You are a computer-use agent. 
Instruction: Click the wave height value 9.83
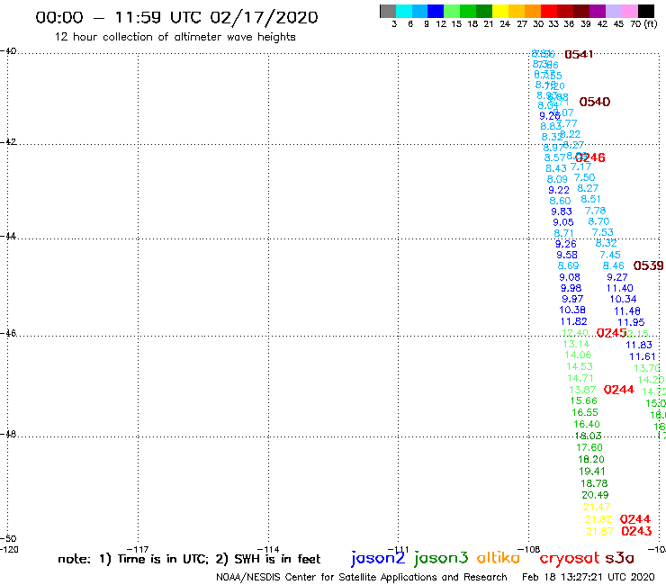(x=562, y=211)
